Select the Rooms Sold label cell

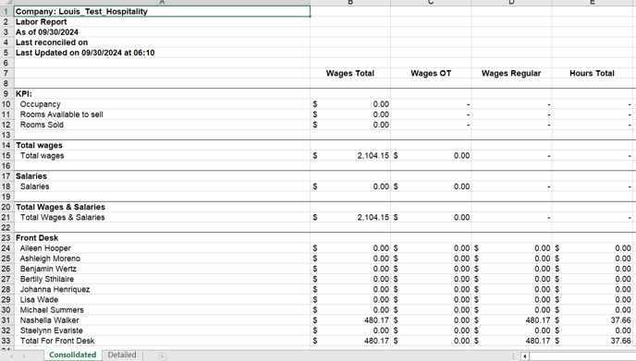163,125
